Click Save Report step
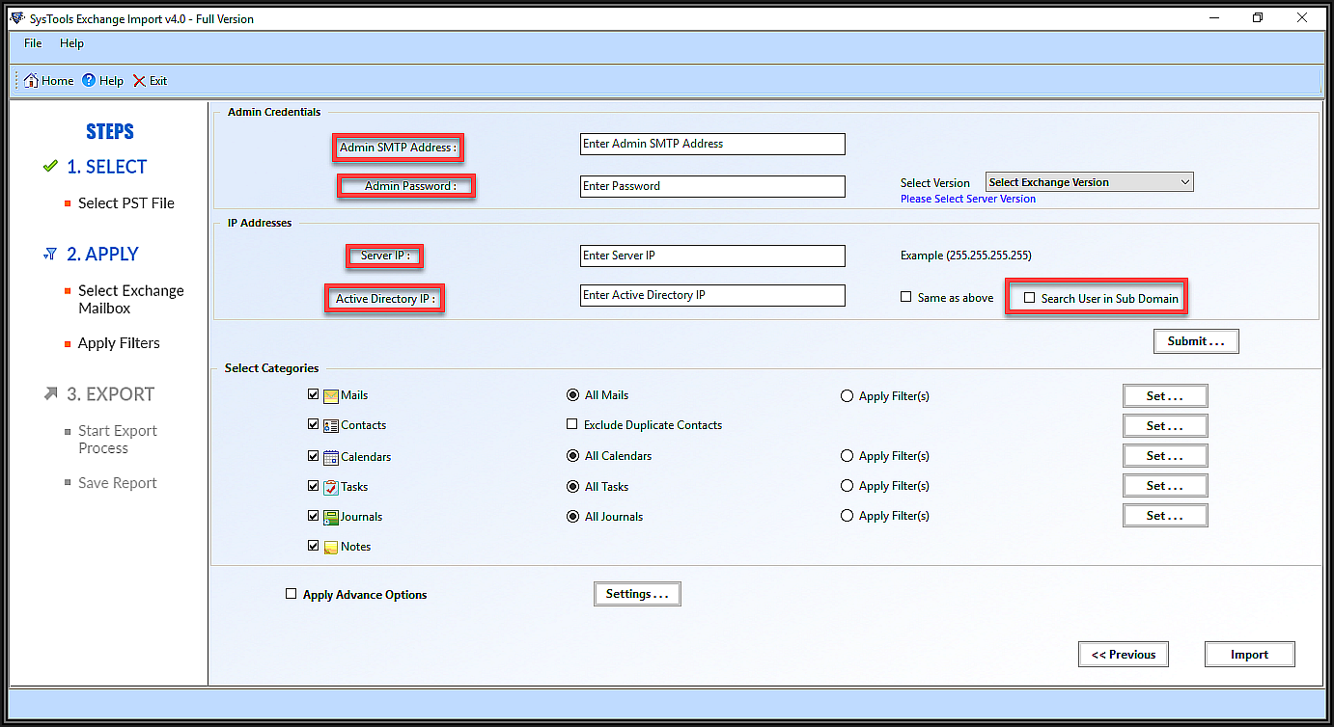 coord(118,483)
